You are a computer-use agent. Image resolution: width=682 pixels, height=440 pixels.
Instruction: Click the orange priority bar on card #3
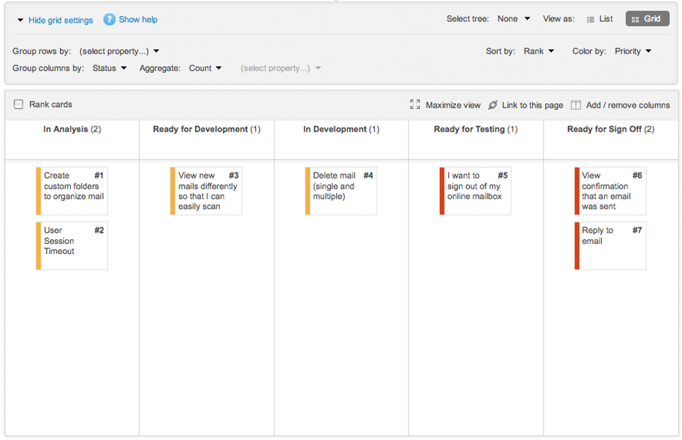[173, 191]
